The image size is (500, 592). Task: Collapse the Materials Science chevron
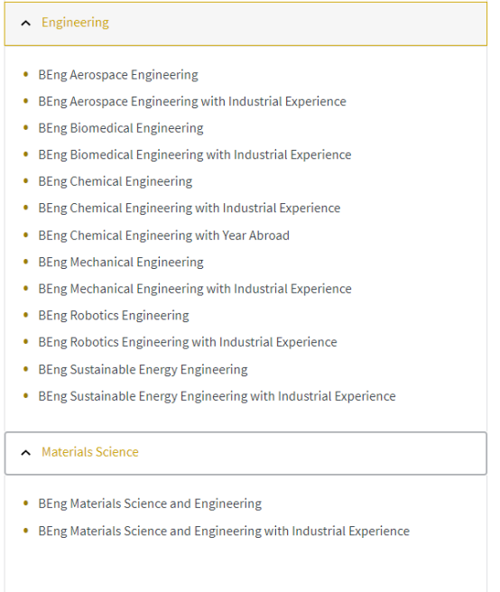(25, 453)
